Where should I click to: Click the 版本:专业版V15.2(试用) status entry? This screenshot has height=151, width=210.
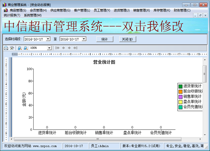pos(141,146)
